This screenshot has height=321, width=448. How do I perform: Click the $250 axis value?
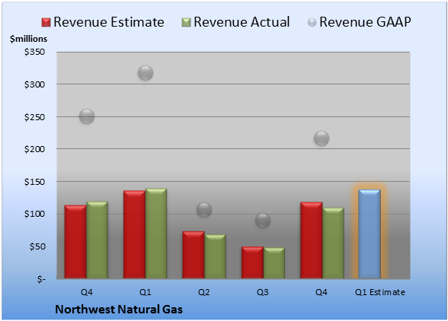pos(34,116)
